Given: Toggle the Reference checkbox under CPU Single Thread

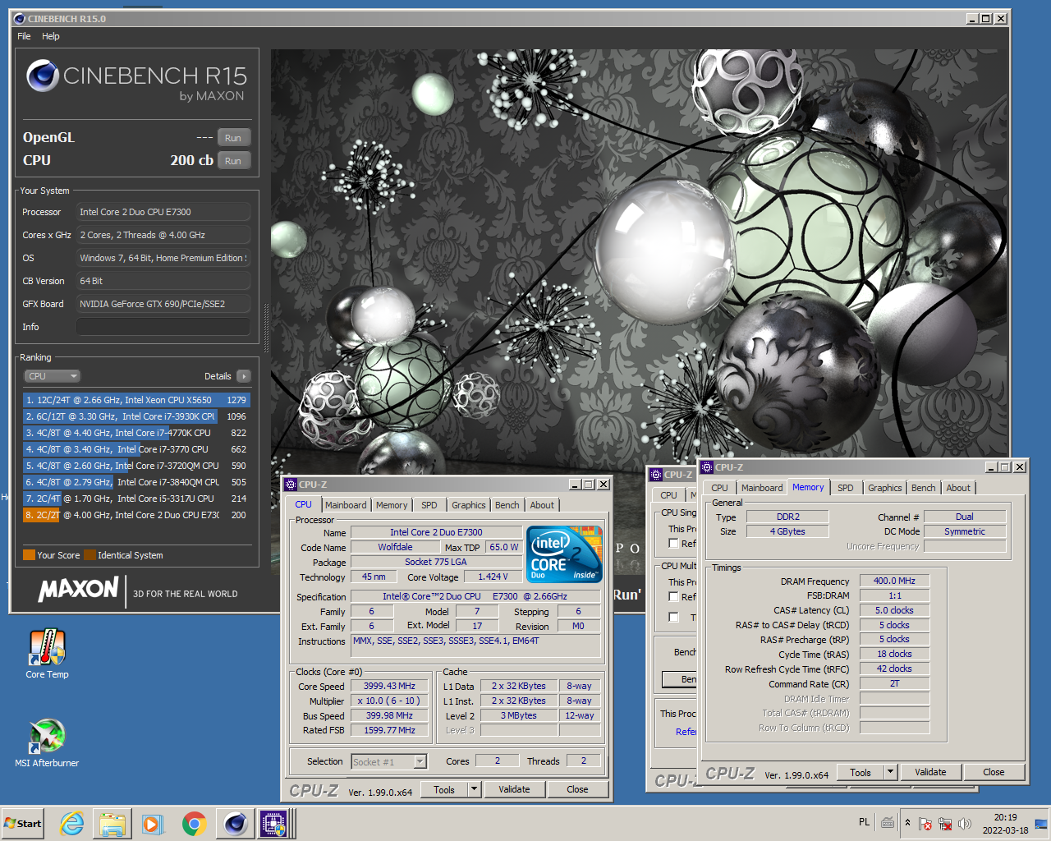Looking at the screenshot, I should click(674, 544).
